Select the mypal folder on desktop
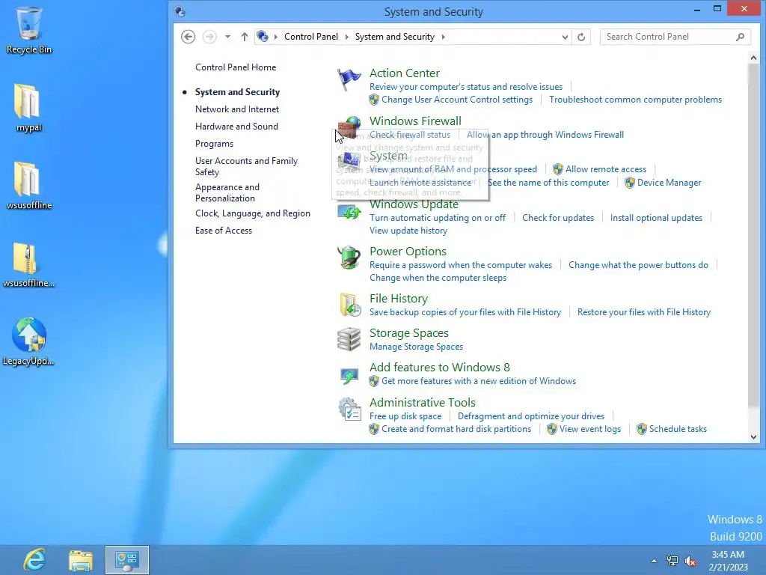Viewport: 766px width, 575px height. point(28,108)
